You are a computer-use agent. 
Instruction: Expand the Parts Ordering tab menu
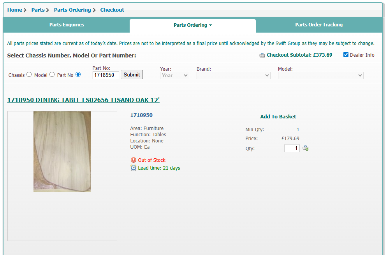pos(193,25)
